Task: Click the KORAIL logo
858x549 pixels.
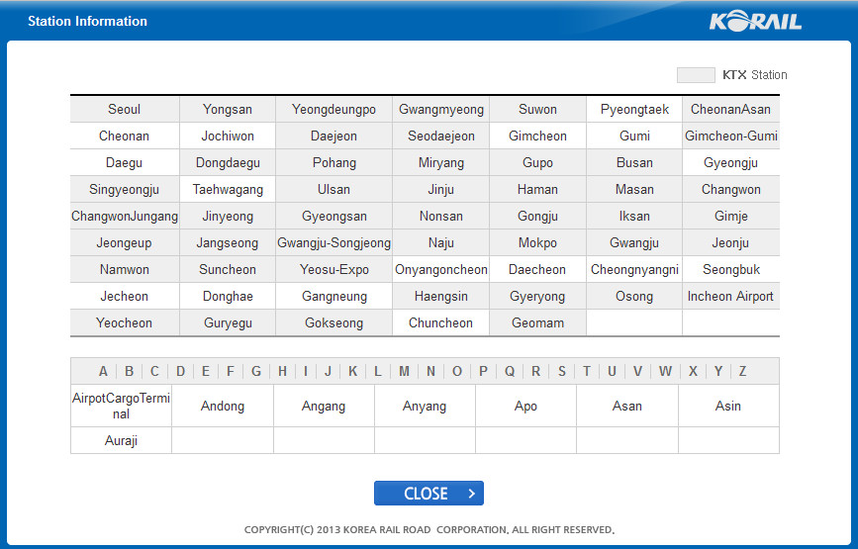Action: [755, 22]
